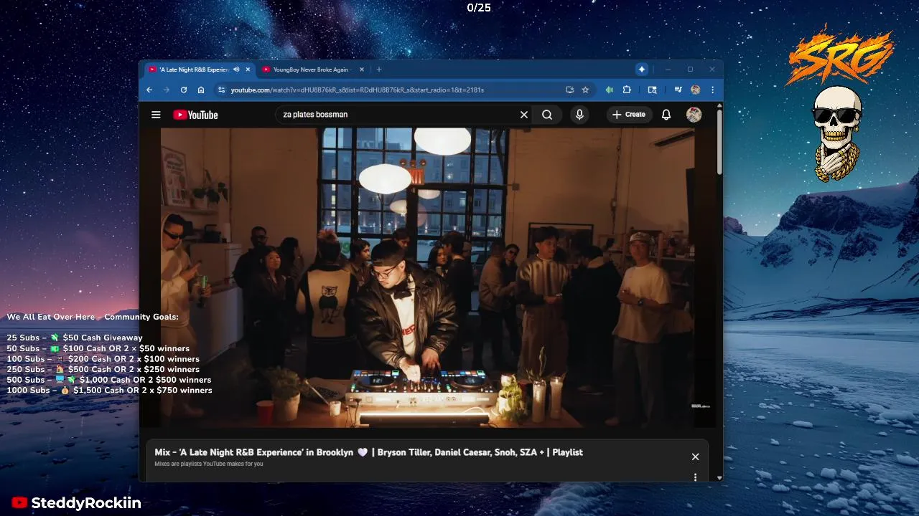
Task: Open media controls in browser toolbar
Action: 678,90
